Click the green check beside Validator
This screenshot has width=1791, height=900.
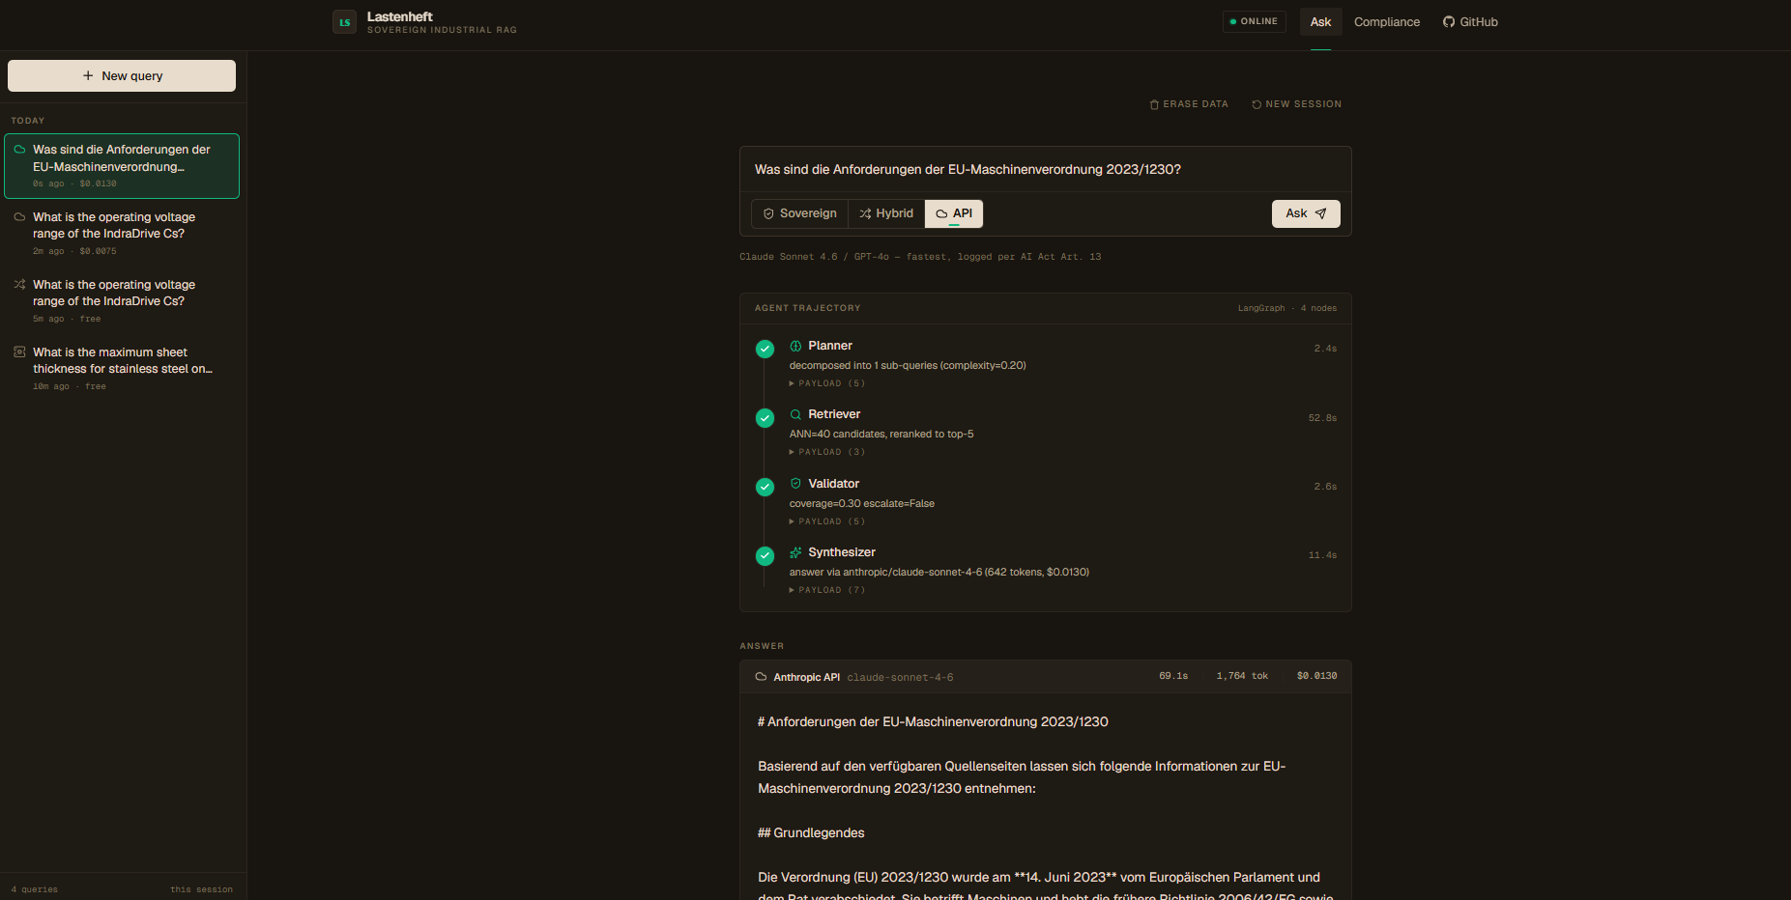pyautogui.click(x=765, y=487)
